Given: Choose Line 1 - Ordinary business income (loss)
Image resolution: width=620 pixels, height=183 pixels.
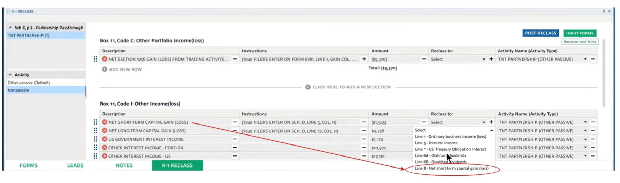Looking at the screenshot, I should pyautogui.click(x=450, y=137).
